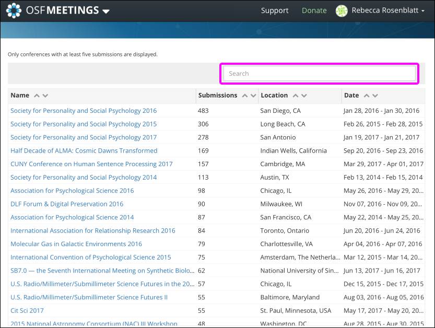
Task: Open Molecular Gas in Galactic Environments 2016
Action: point(76,244)
